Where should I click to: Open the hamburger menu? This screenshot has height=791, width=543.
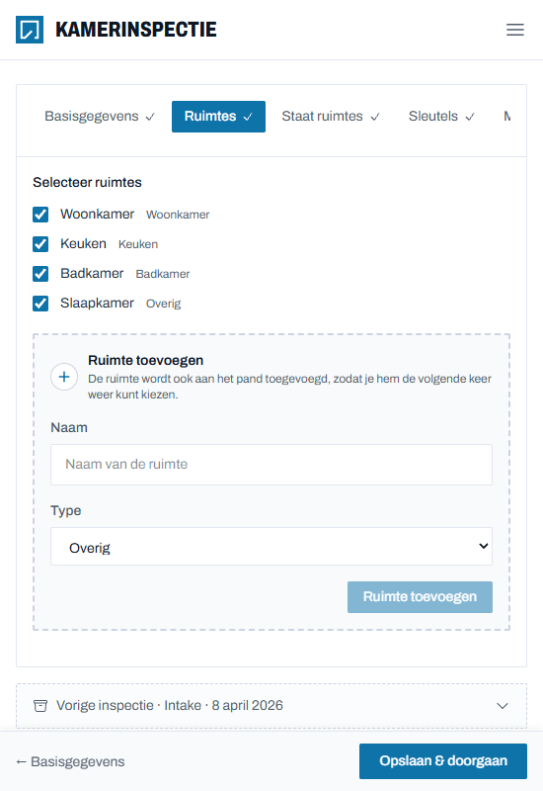point(514,30)
